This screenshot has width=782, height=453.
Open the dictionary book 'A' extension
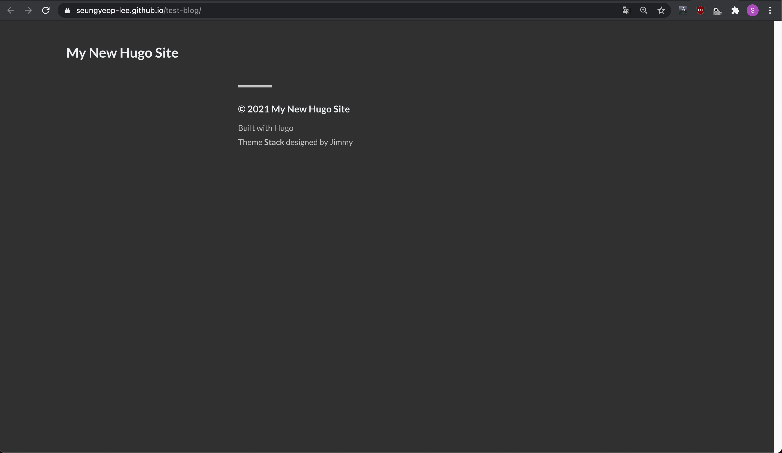pyautogui.click(x=683, y=11)
